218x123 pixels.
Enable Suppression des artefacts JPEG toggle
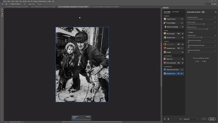(x=182, y=70)
